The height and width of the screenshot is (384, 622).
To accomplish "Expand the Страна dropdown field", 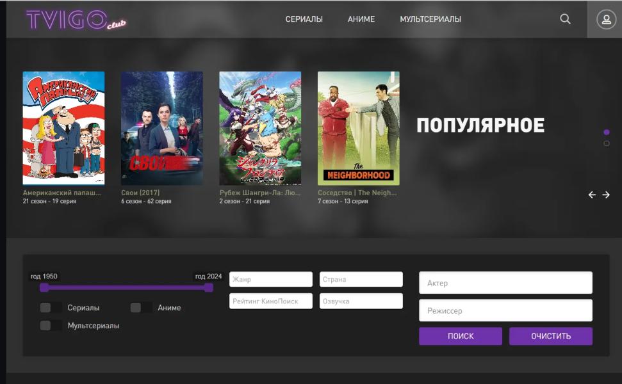I will point(361,280).
